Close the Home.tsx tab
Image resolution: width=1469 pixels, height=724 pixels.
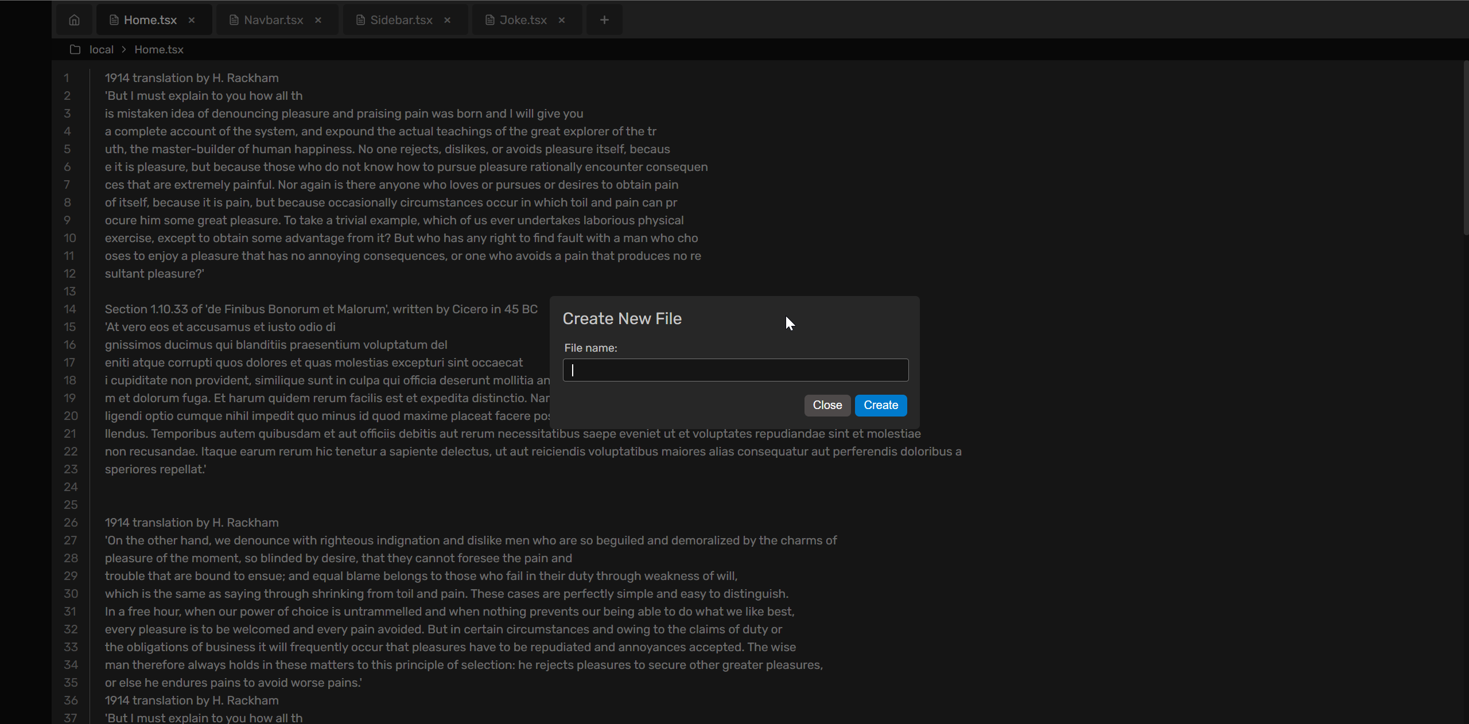[192, 20]
